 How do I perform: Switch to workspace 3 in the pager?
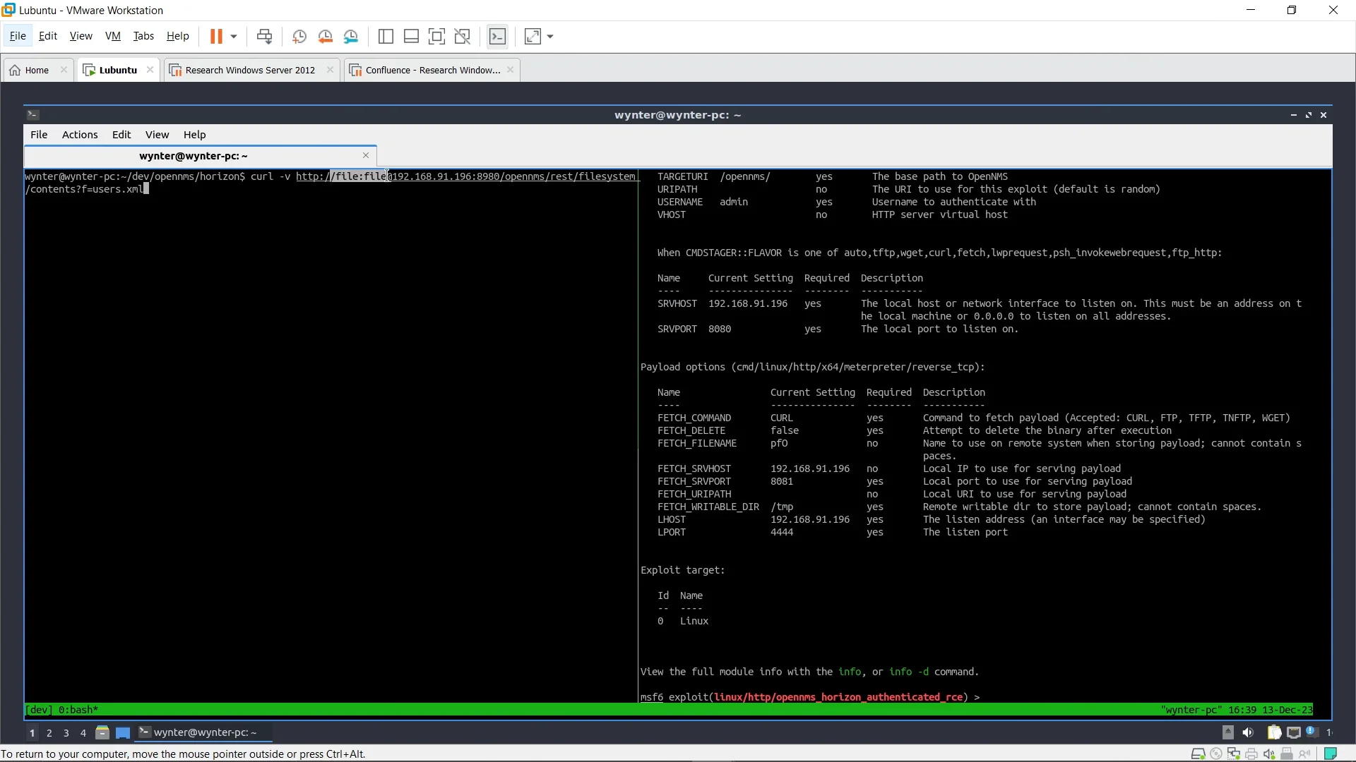66,733
